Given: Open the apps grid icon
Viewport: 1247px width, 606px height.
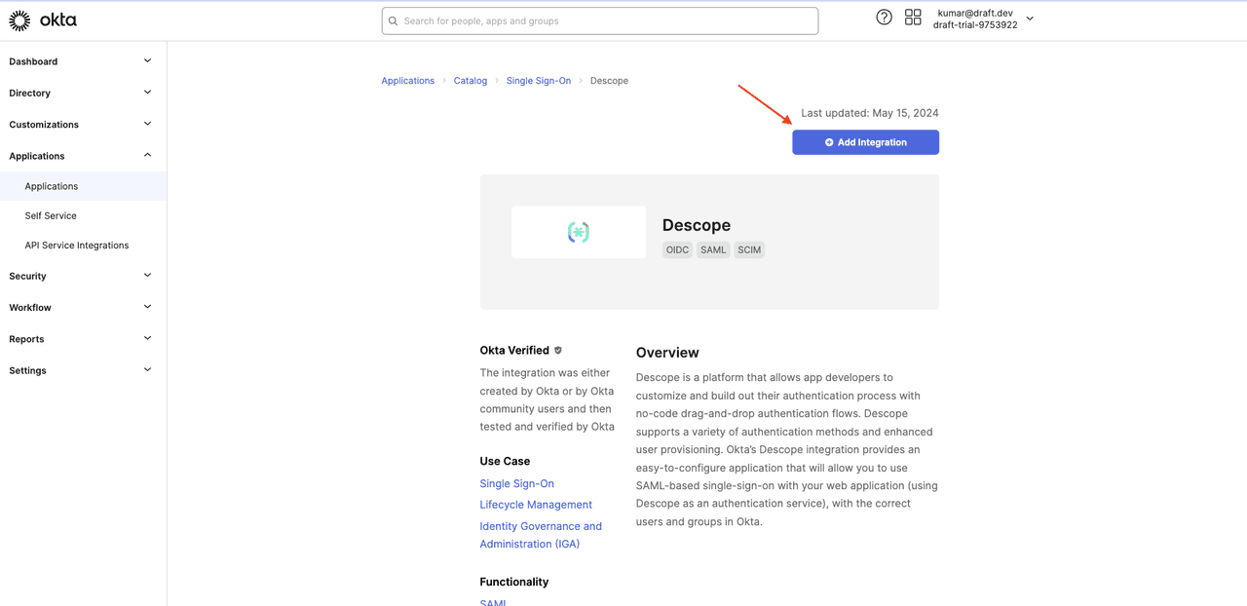Looking at the screenshot, I should 913,18.
